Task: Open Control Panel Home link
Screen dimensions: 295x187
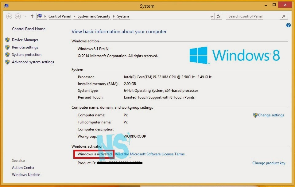Action: 29,29
